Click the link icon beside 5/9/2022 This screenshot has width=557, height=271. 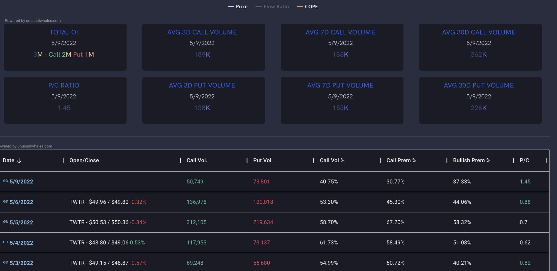tap(5, 181)
